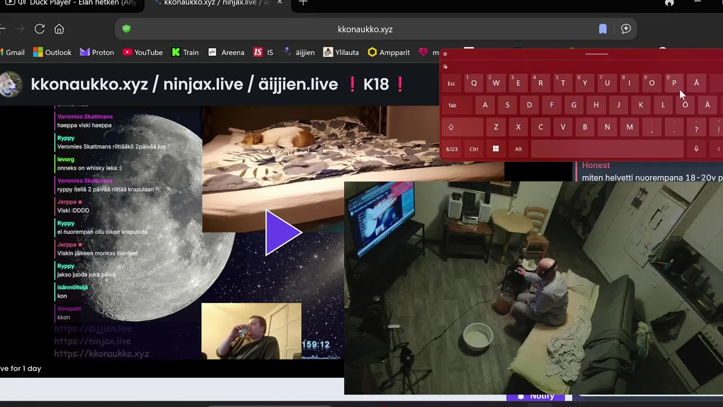Tap the Q key
The image size is (723, 407).
click(474, 83)
